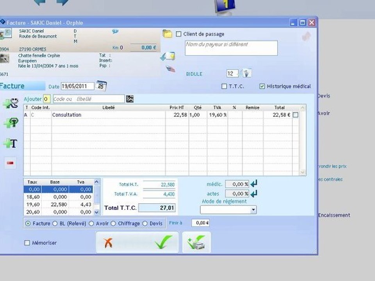Click the Total T.T.C. 27,01 field

coord(157,208)
